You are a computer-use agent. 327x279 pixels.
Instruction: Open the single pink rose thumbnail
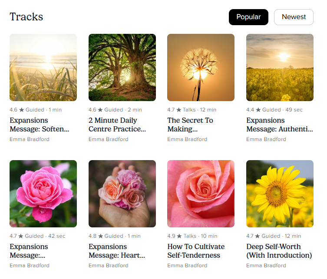click(43, 194)
